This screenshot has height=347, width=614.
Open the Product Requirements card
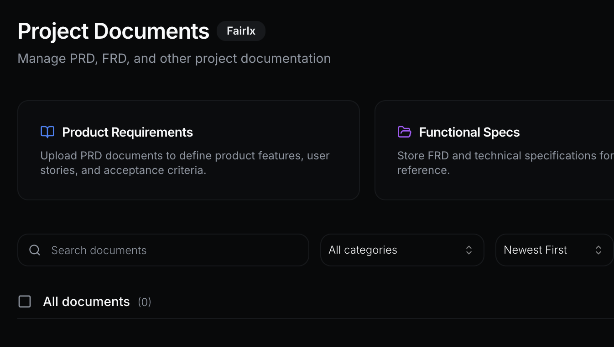coord(189,150)
